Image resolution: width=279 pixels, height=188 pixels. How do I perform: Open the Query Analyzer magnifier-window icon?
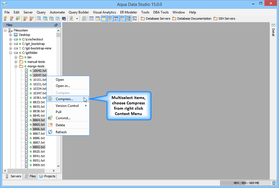coord(39,19)
